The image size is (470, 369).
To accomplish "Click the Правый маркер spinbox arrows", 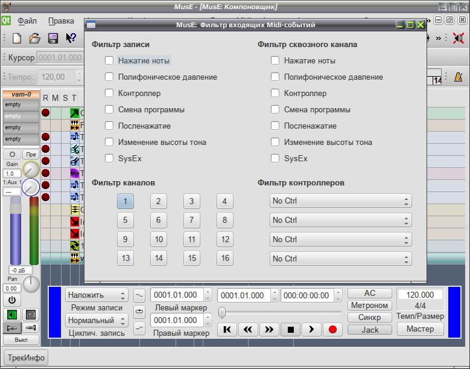I will [208, 320].
